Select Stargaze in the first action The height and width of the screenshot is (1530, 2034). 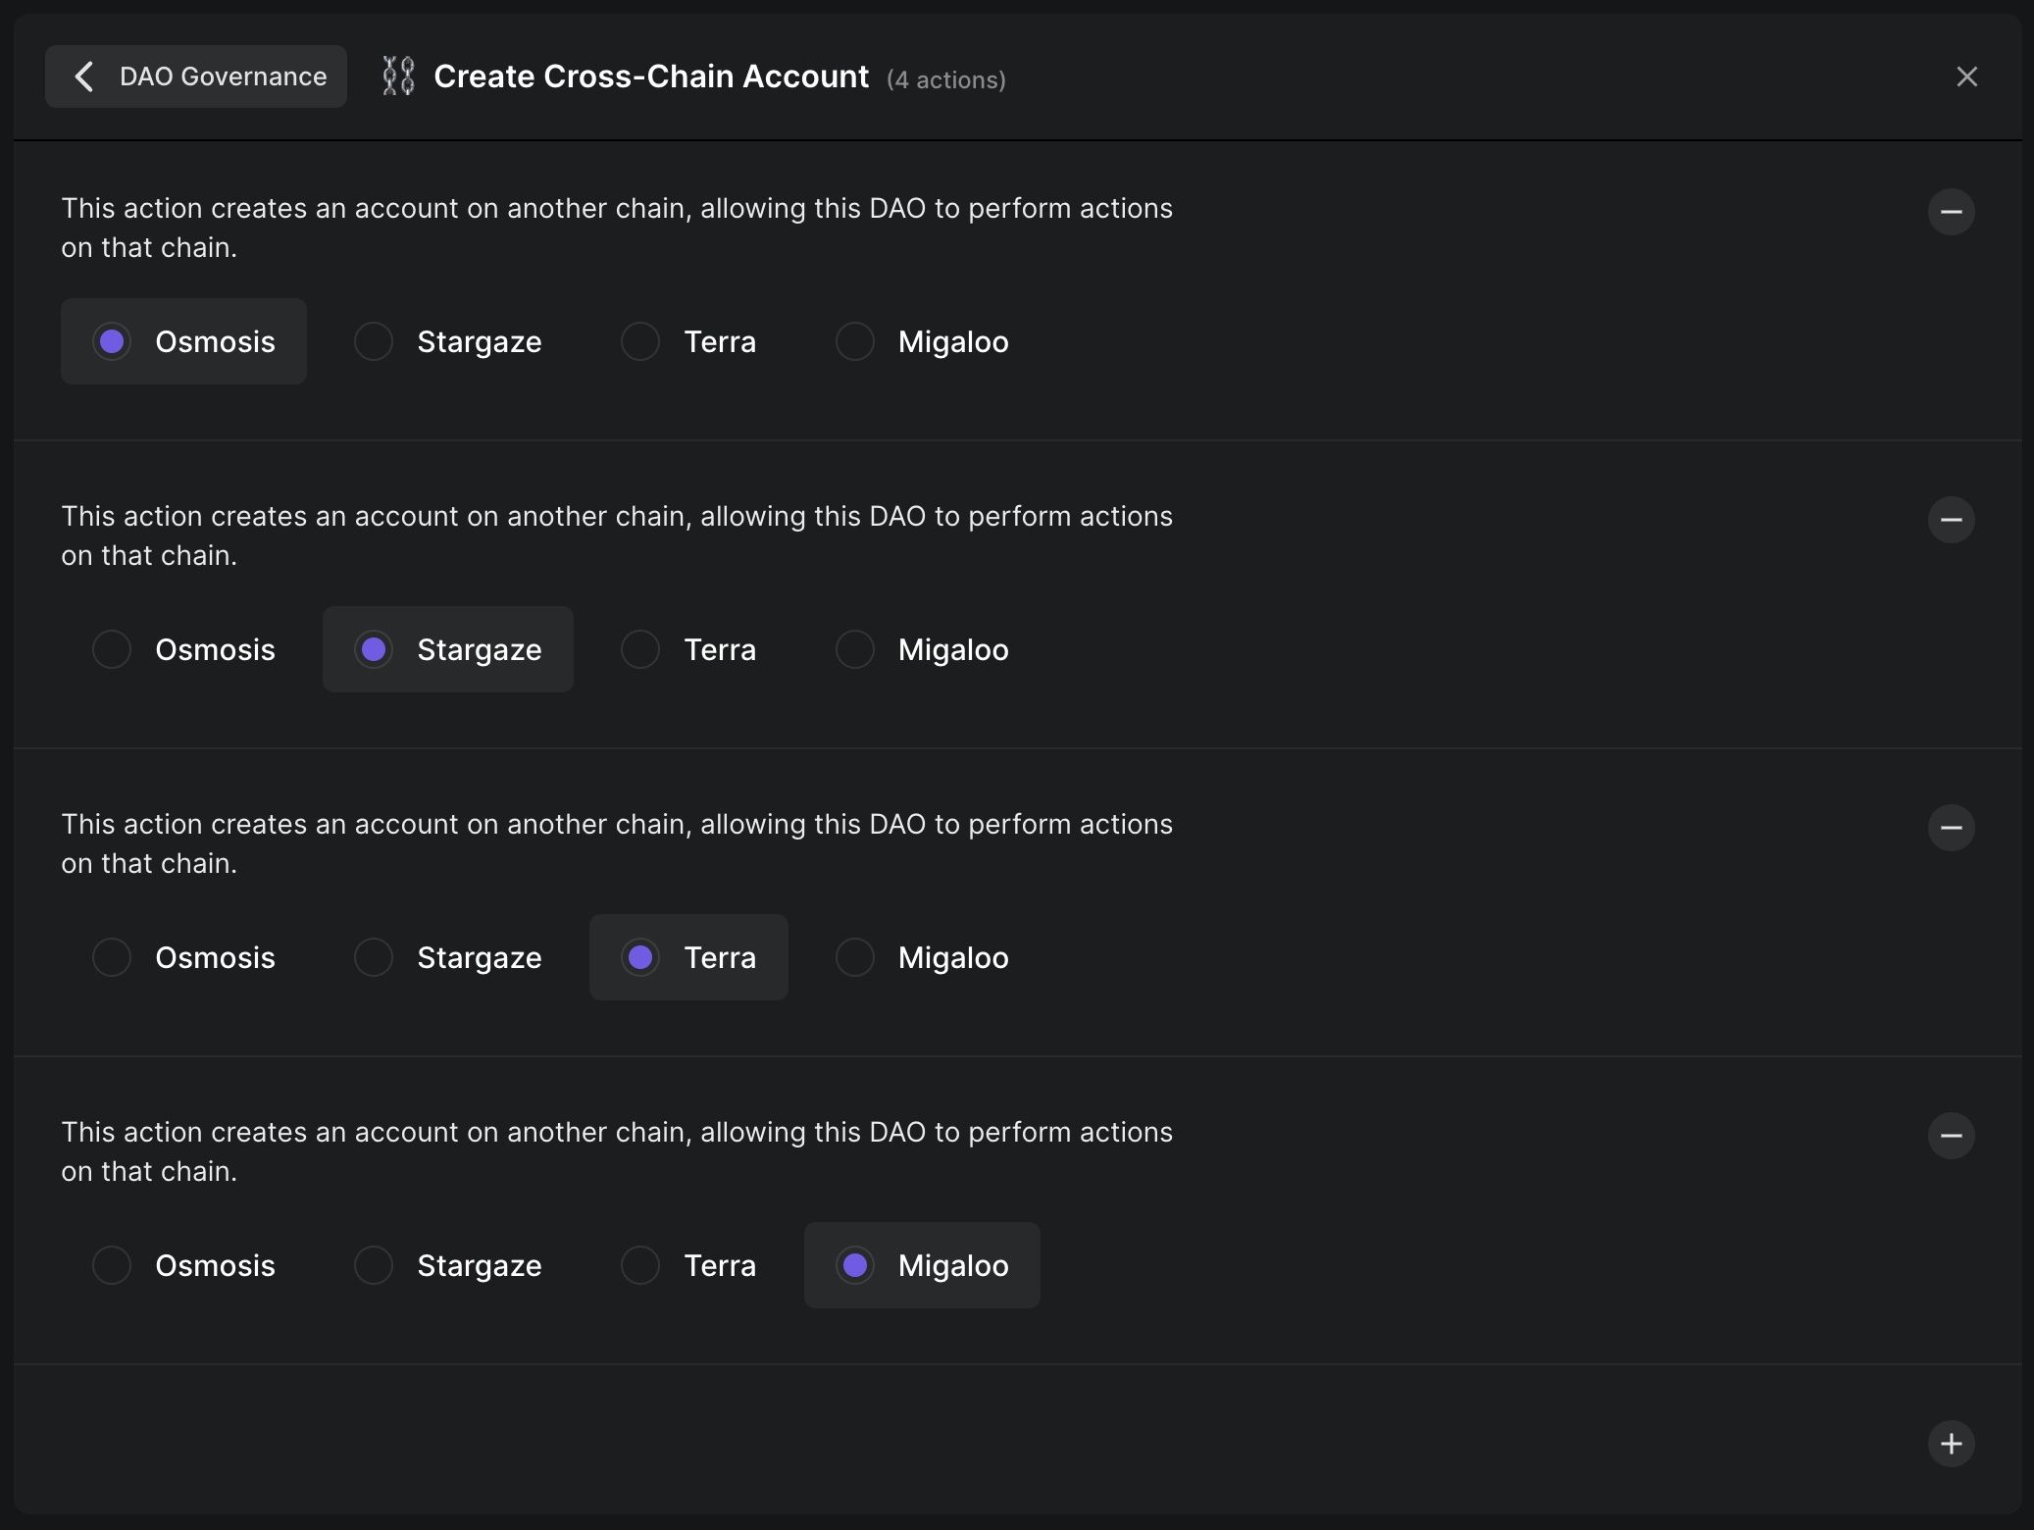(x=448, y=342)
